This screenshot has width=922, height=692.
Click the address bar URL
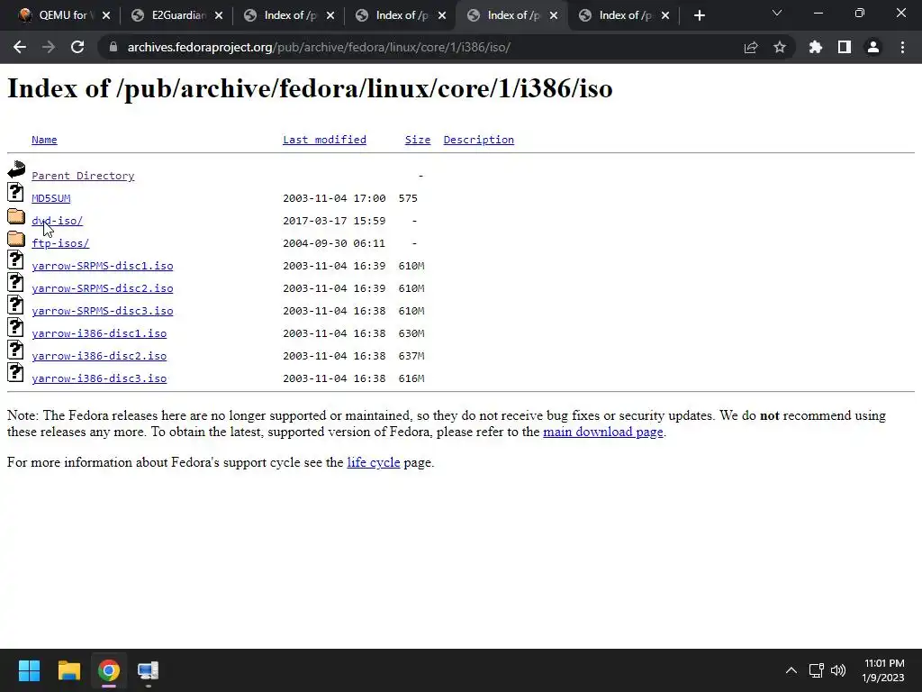(x=319, y=47)
